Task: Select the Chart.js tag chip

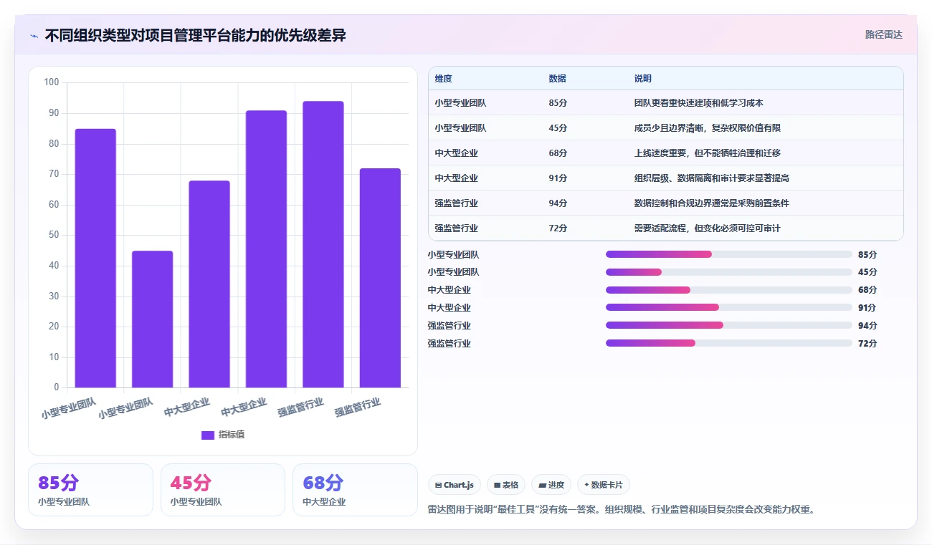Action: tap(455, 485)
